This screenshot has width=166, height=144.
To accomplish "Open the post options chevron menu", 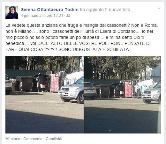I will 159,8.
